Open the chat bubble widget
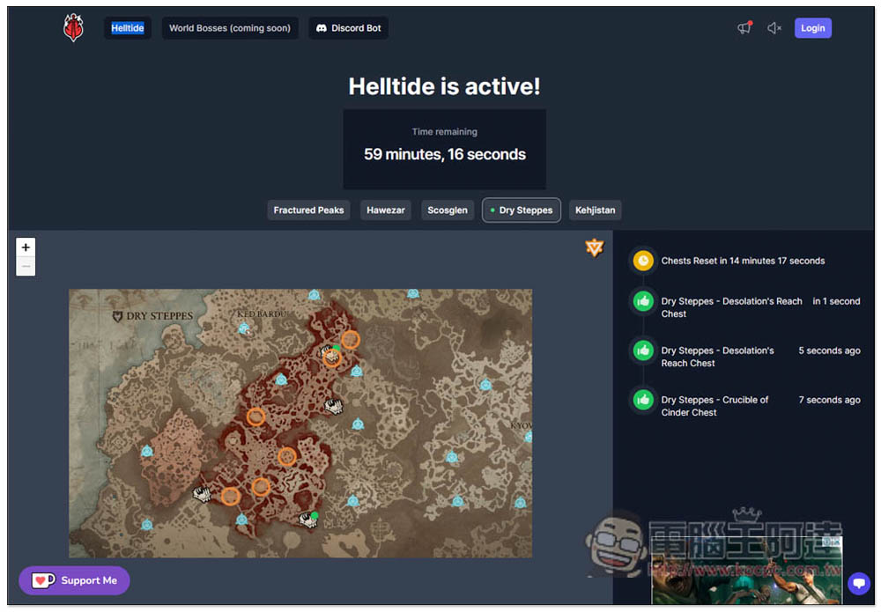The height and width of the screenshot is (612, 881). (x=858, y=583)
